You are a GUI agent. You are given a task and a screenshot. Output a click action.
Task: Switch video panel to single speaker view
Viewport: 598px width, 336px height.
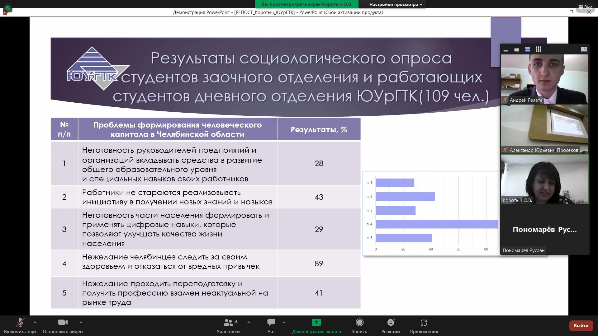click(x=517, y=50)
